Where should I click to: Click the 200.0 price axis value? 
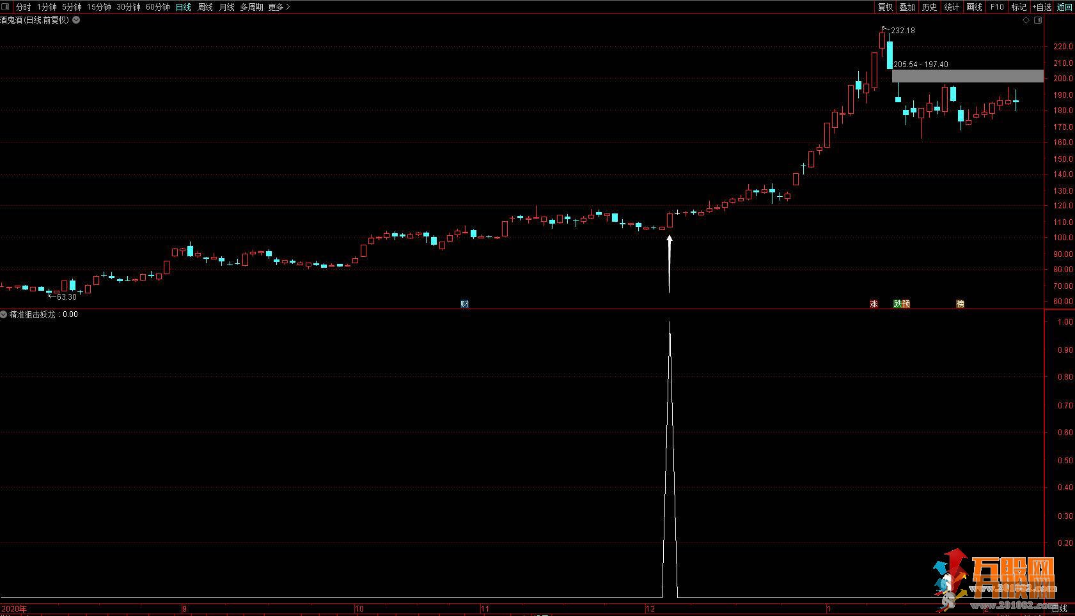coord(1063,79)
